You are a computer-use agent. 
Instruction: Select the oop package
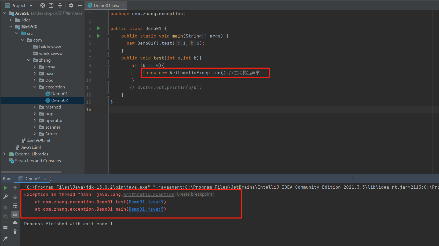pos(49,114)
